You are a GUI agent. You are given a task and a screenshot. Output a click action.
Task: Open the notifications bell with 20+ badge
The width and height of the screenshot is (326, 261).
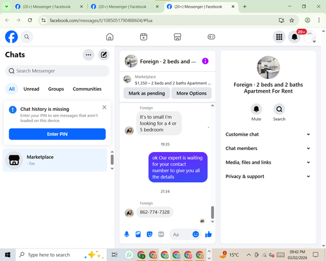295,37
